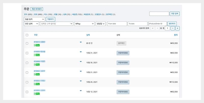Image resolution: width=204 pixels, height=103 pixels.
Task: Click the eye icon on the 10월 21, 2021 order
Action: pos(81,71)
